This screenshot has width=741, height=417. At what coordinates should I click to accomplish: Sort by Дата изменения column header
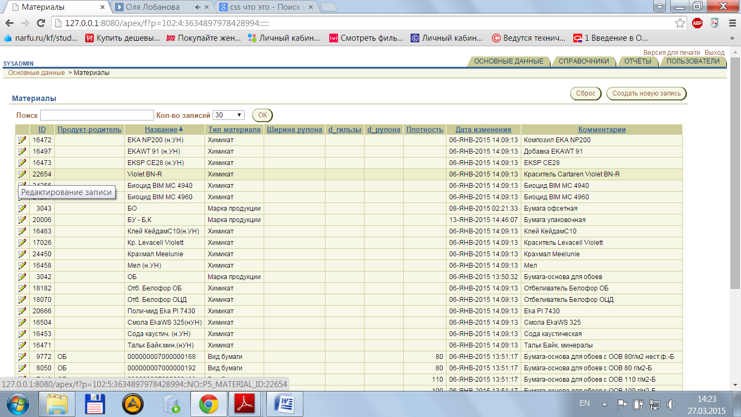coord(483,129)
